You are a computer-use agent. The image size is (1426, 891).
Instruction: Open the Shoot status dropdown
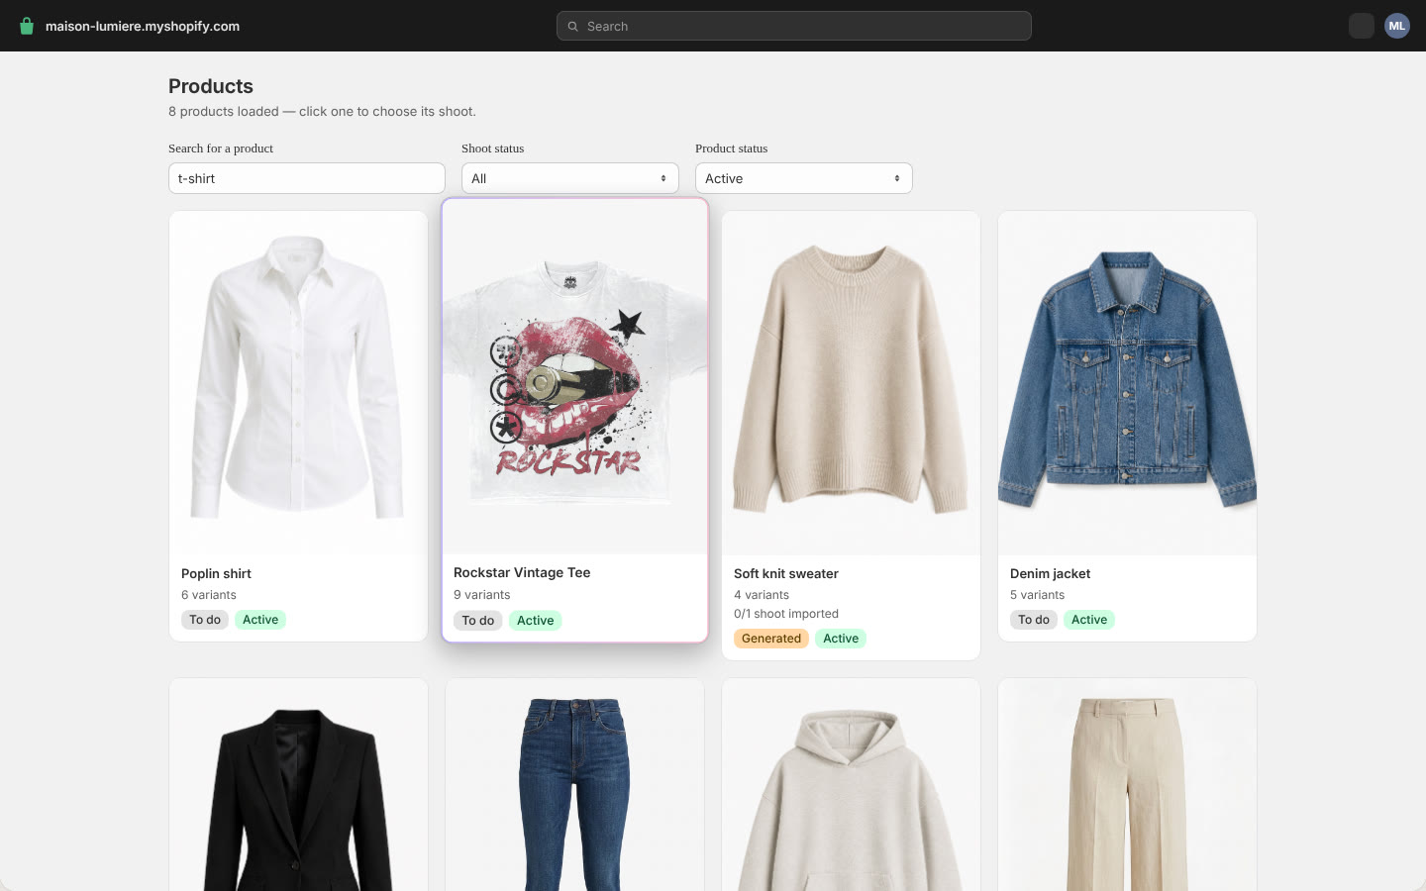point(570,178)
